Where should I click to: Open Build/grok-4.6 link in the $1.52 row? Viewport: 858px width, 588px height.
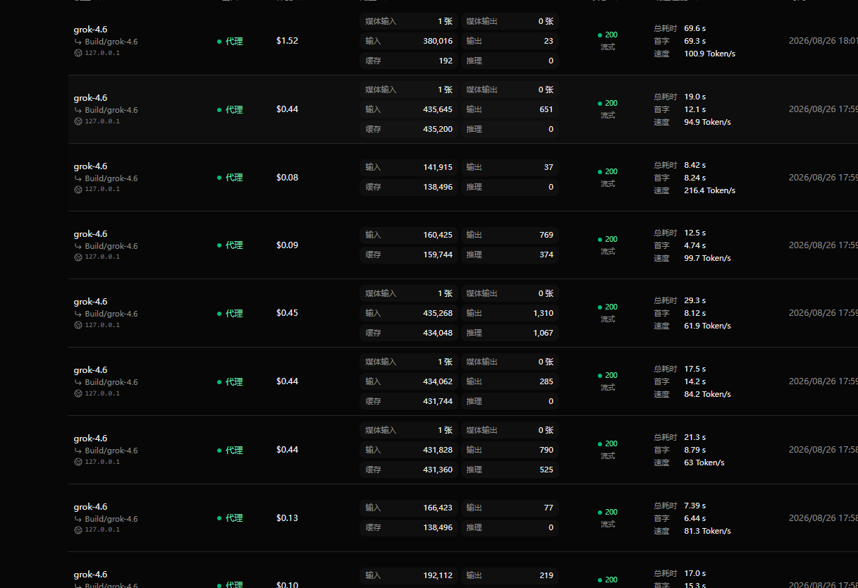(111, 42)
